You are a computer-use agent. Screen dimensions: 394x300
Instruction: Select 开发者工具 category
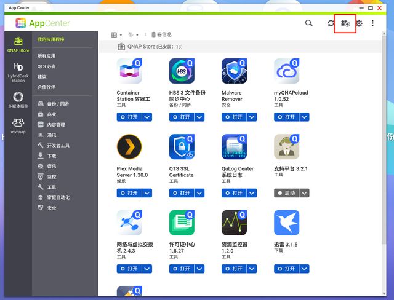(54, 146)
